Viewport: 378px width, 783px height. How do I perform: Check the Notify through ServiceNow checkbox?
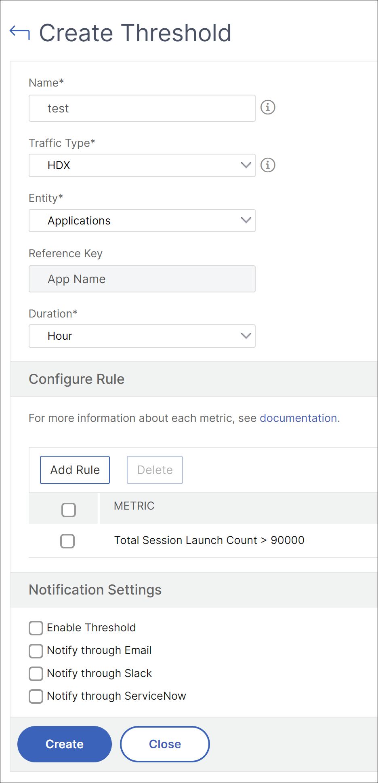tap(36, 696)
